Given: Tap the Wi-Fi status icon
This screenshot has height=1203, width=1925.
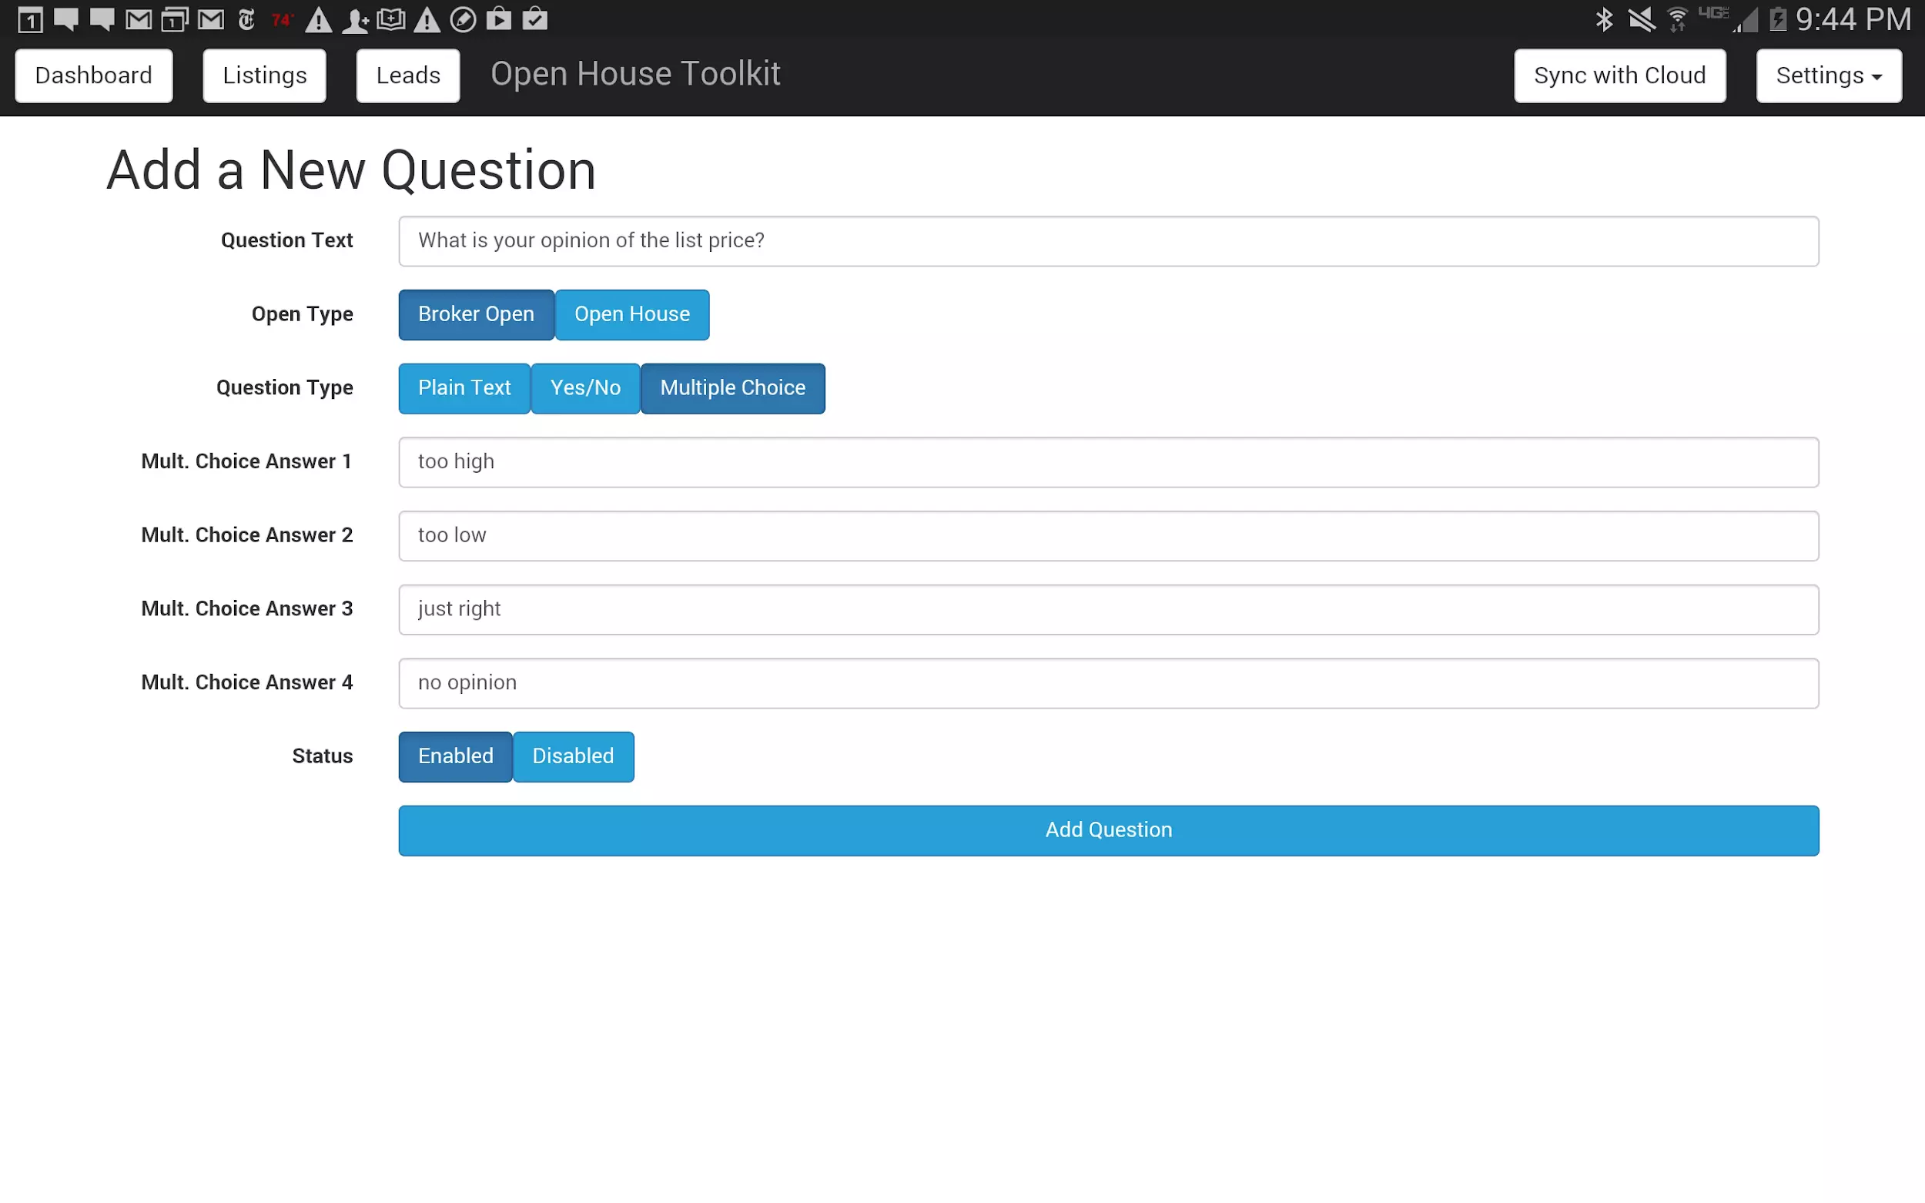Looking at the screenshot, I should [1677, 19].
